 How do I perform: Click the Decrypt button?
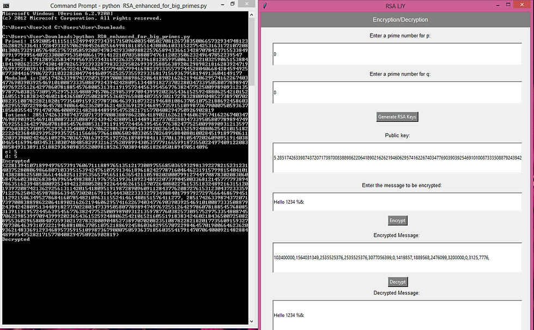click(x=397, y=282)
